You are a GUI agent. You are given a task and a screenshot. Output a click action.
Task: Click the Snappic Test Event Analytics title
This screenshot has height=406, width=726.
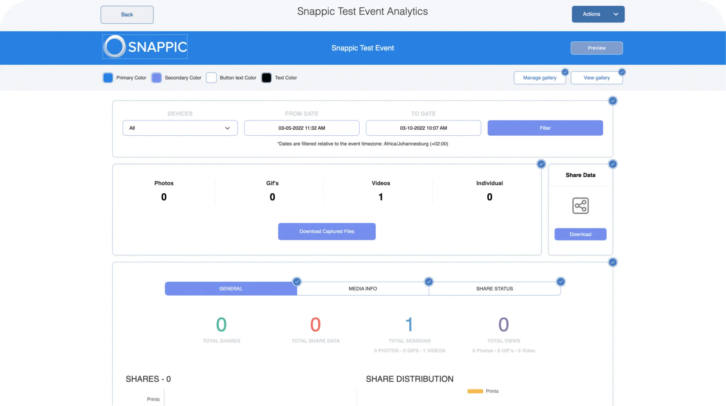pos(362,11)
